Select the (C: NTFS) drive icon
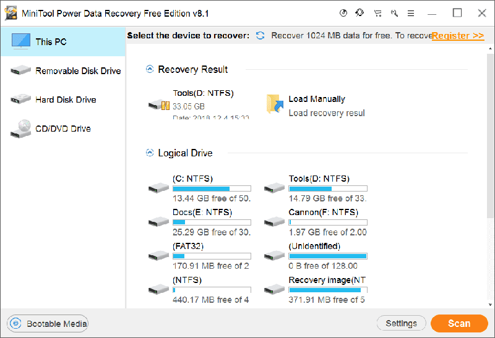Image resolution: width=495 pixels, height=338 pixels. tap(158, 188)
